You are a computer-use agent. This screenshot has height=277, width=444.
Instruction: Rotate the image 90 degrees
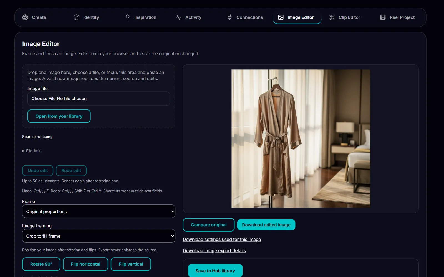(x=41, y=264)
